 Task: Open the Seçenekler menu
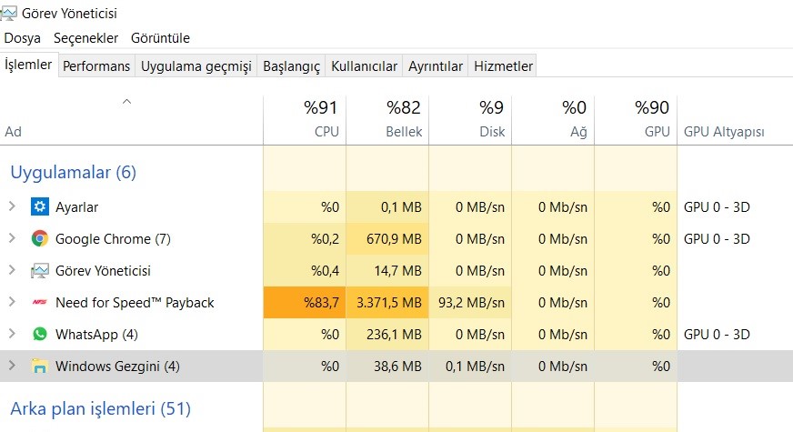point(86,38)
